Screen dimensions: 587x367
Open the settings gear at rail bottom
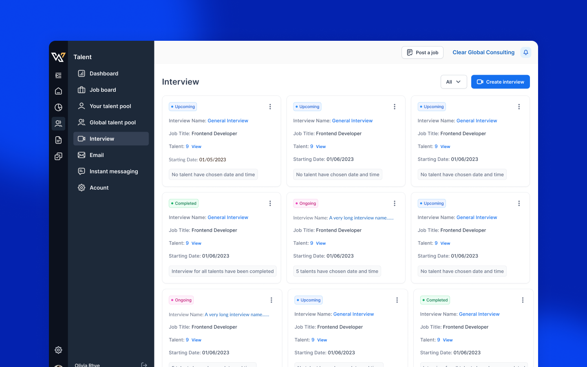point(58,350)
